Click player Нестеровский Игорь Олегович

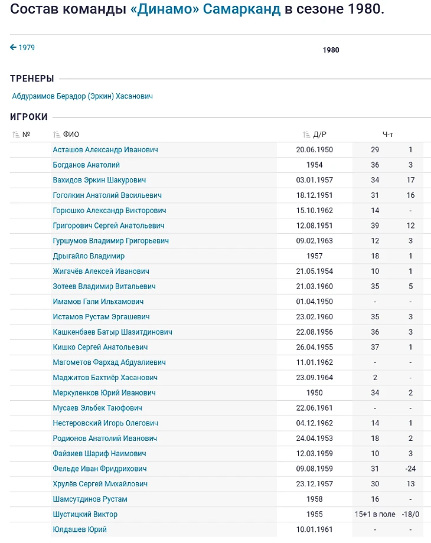105,423
